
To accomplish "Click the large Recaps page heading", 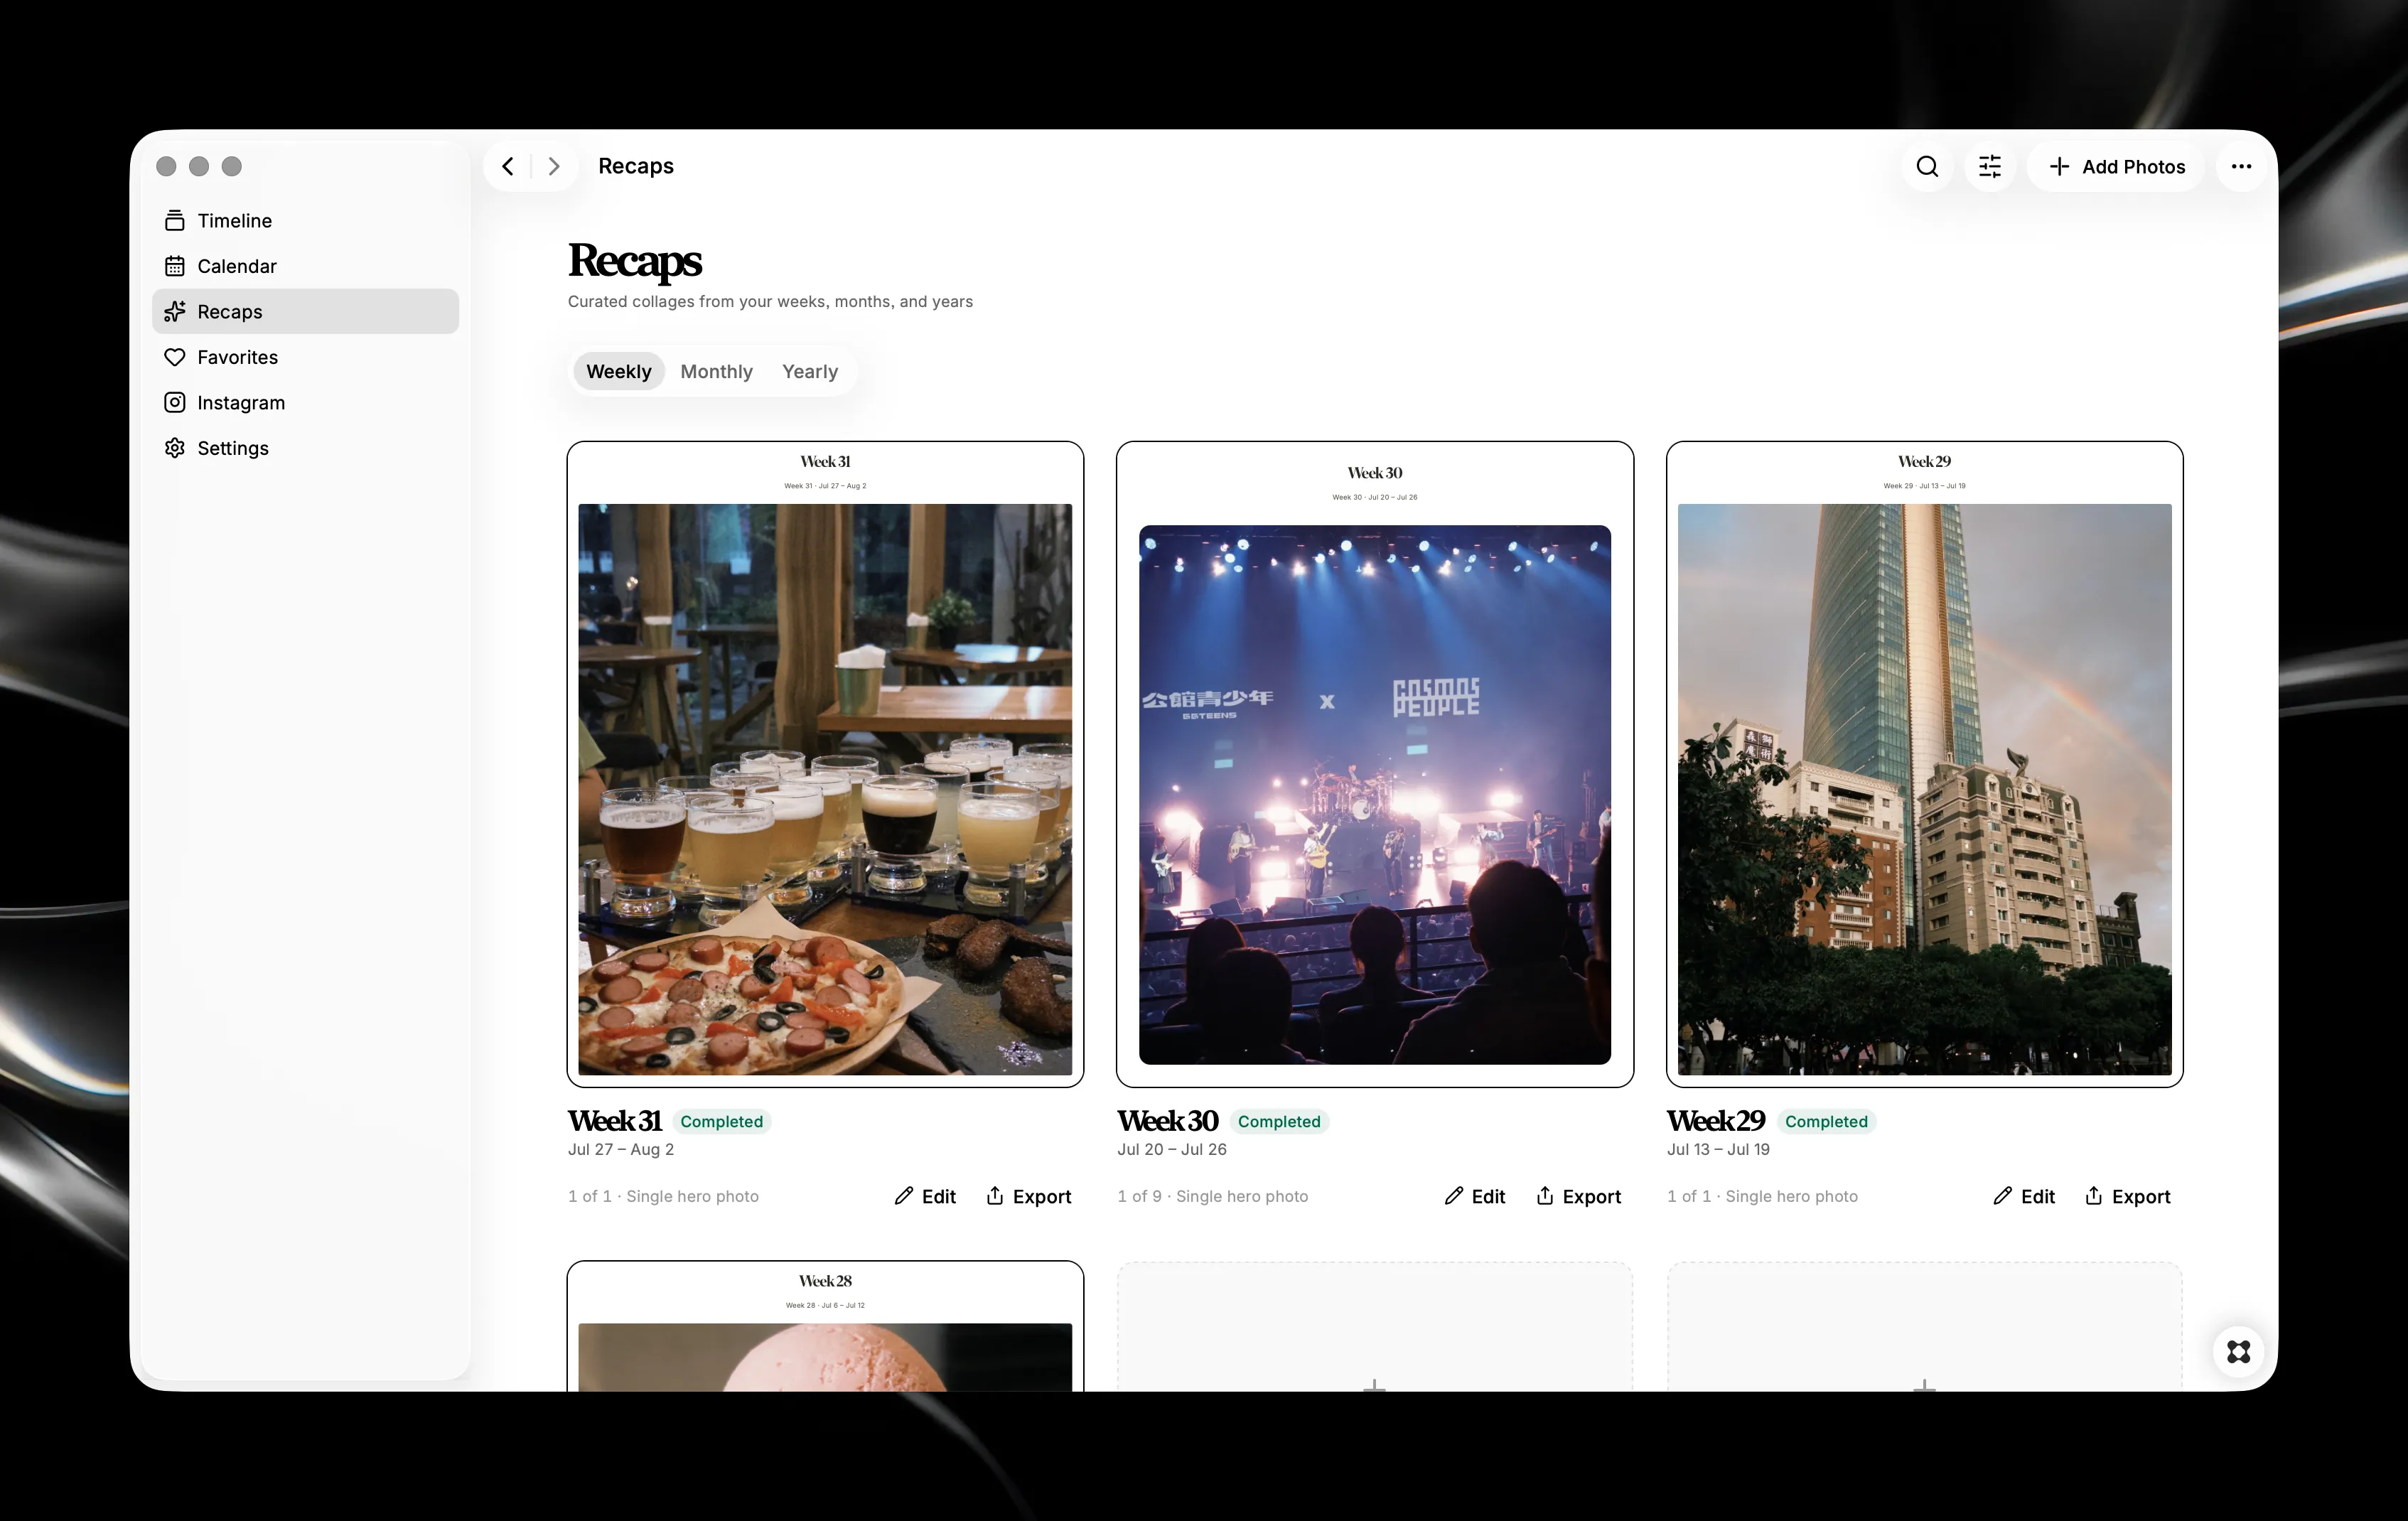I will (635, 261).
